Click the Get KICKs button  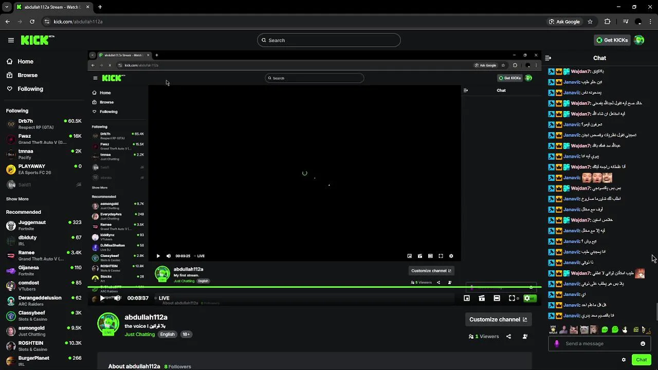pyautogui.click(x=612, y=40)
